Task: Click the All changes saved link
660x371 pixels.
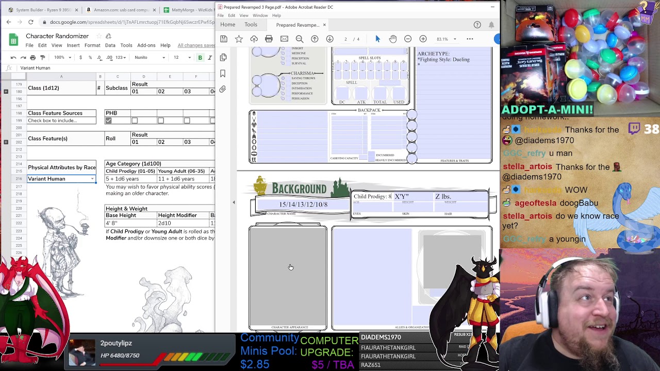Action: click(x=196, y=45)
